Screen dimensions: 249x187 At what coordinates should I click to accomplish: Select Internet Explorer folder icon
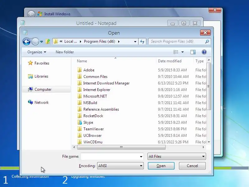point(79,90)
